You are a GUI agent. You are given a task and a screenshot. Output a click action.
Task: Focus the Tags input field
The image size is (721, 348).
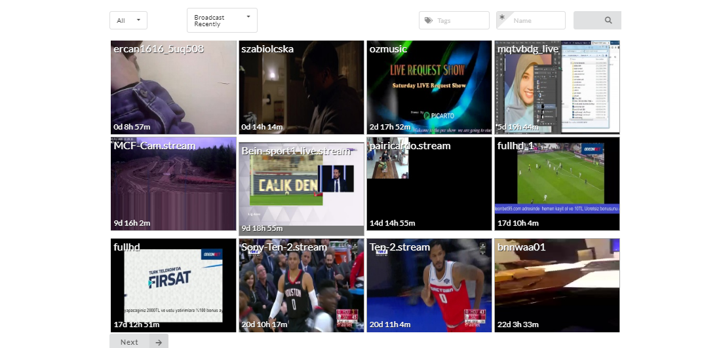(x=454, y=20)
